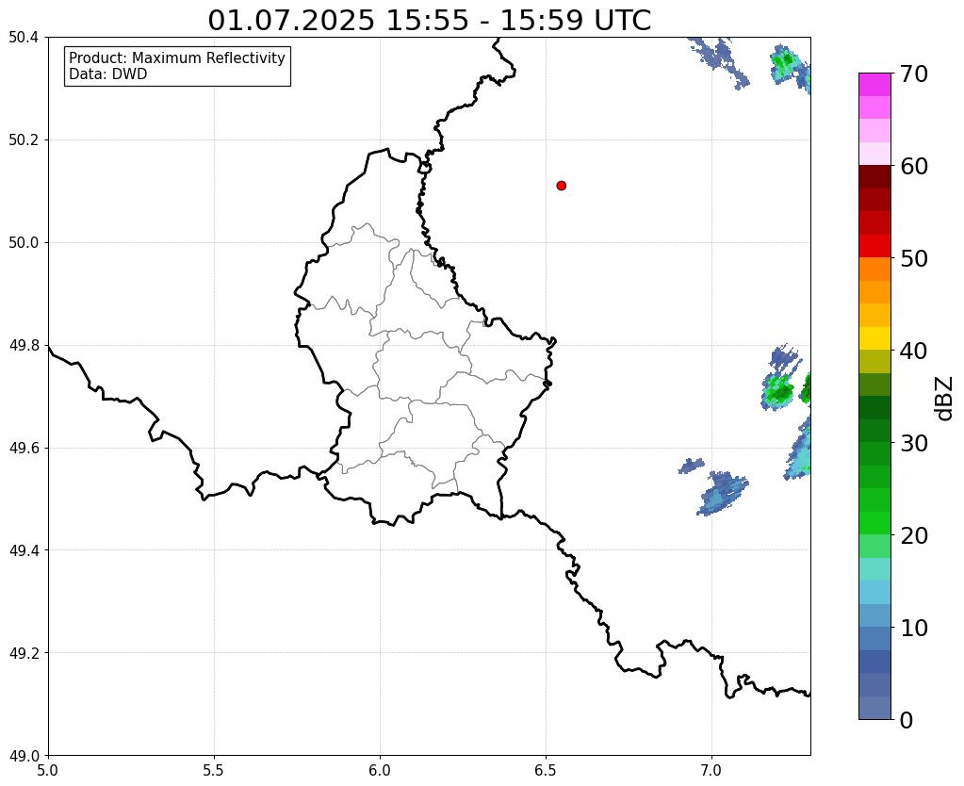Click the colorbar tick label '30'

[914, 443]
